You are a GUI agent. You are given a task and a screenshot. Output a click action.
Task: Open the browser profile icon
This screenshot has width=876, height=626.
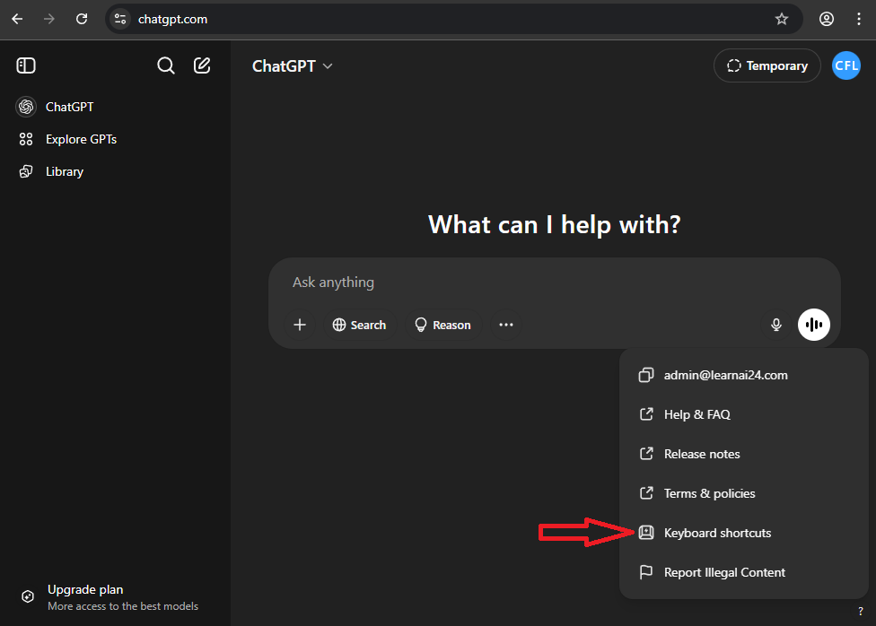(827, 19)
